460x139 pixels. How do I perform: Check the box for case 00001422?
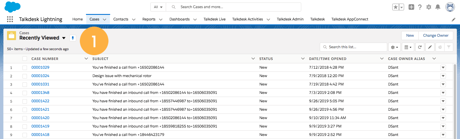25,101
